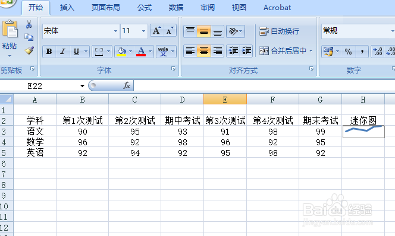
Task: Click the Cut scissors icon
Action: (29, 24)
